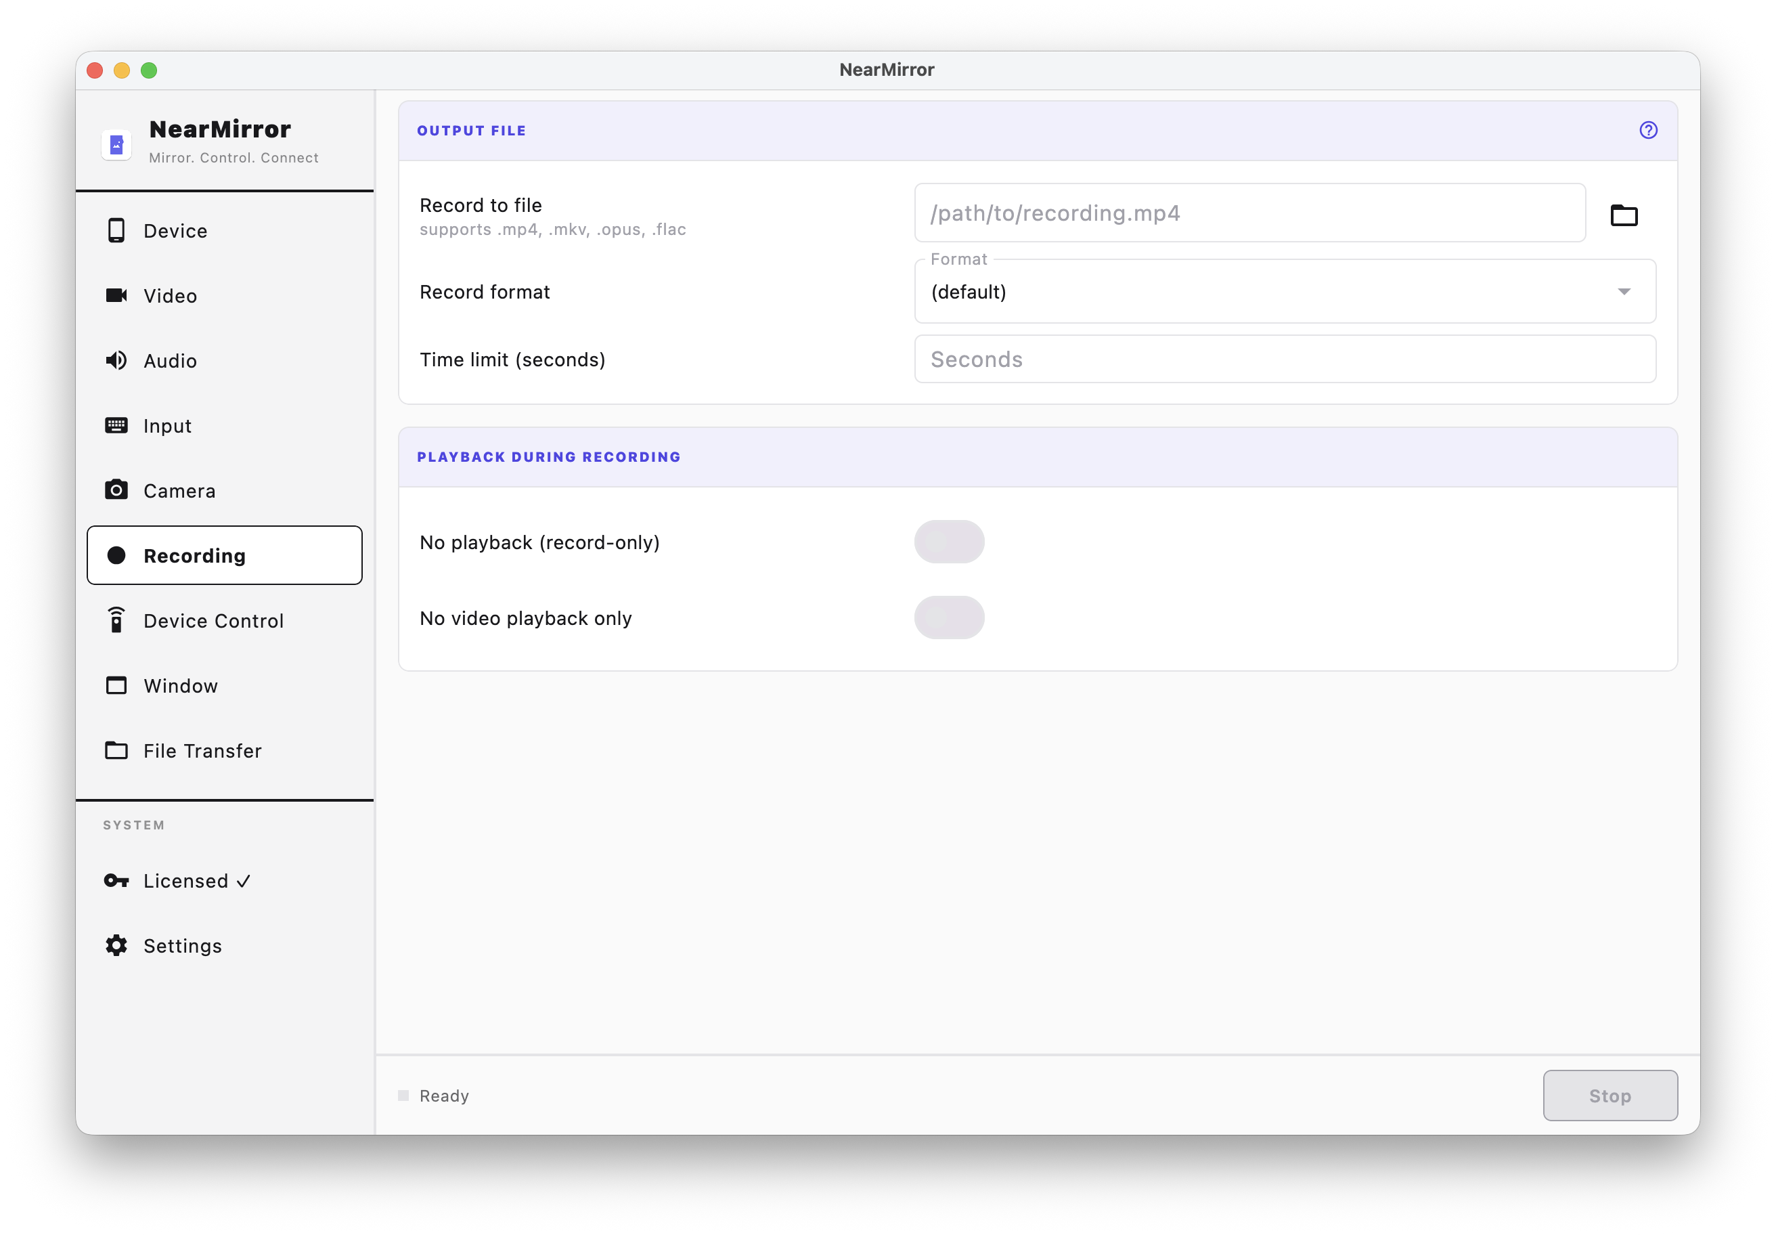Click the help question mark icon
The image size is (1776, 1235).
(1648, 130)
